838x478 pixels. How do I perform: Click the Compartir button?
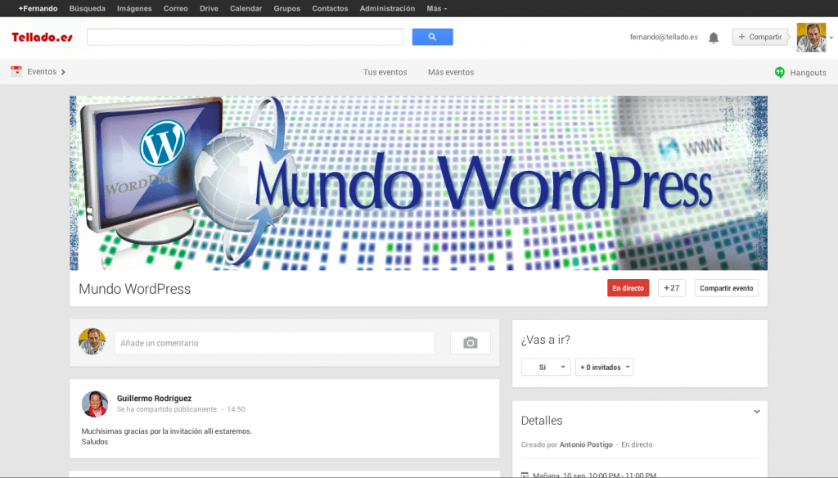click(760, 37)
